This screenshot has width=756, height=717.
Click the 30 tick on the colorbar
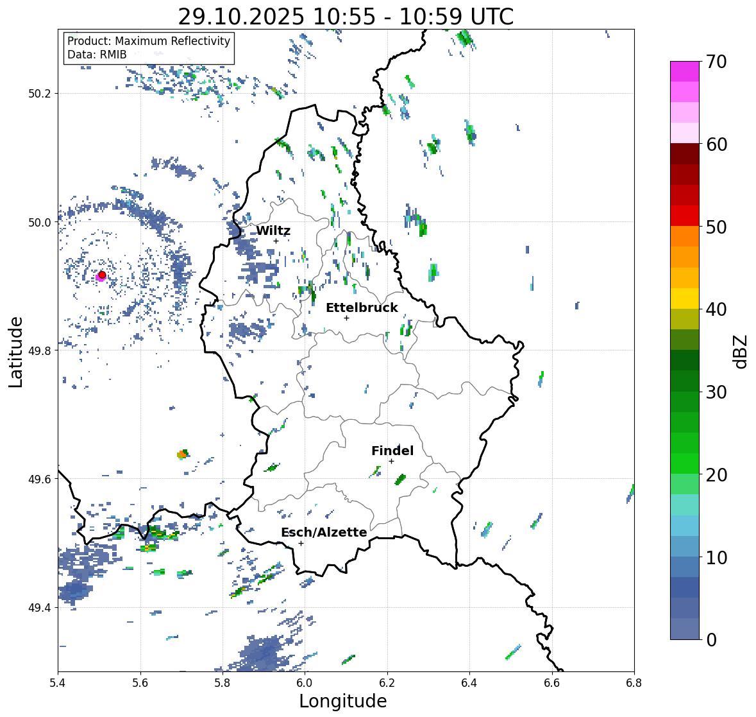click(x=716, y=392)
